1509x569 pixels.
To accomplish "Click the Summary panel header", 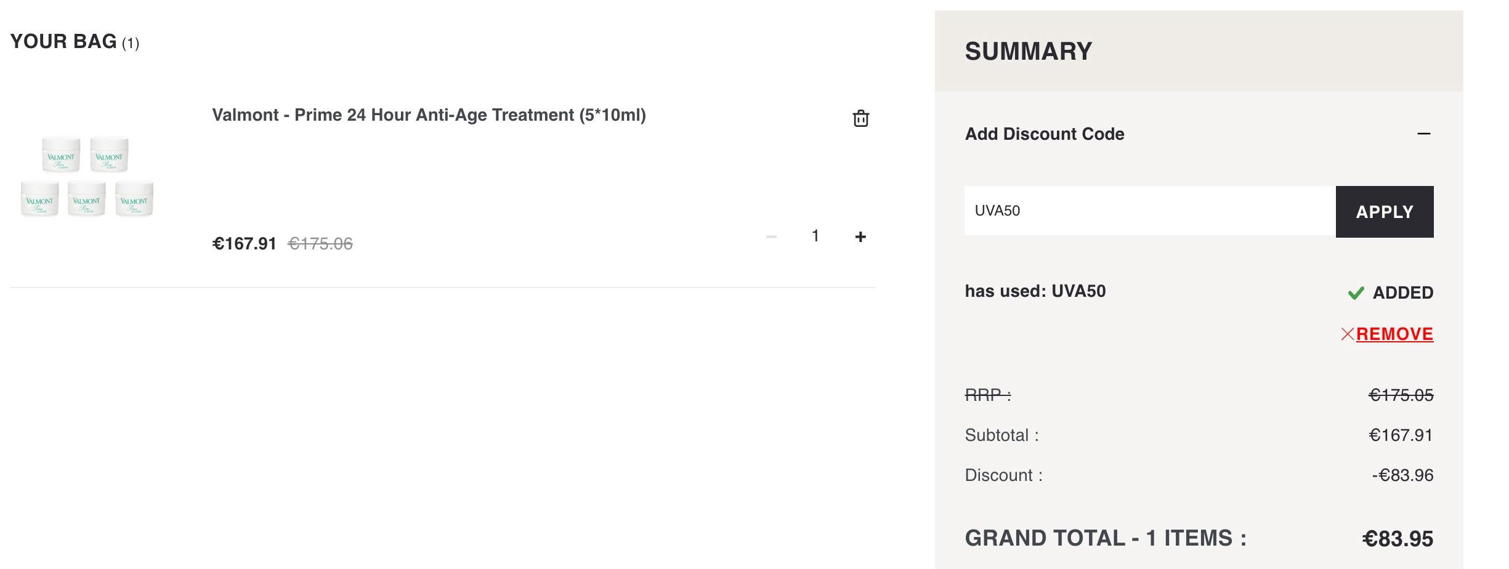I will point(1199,51).
